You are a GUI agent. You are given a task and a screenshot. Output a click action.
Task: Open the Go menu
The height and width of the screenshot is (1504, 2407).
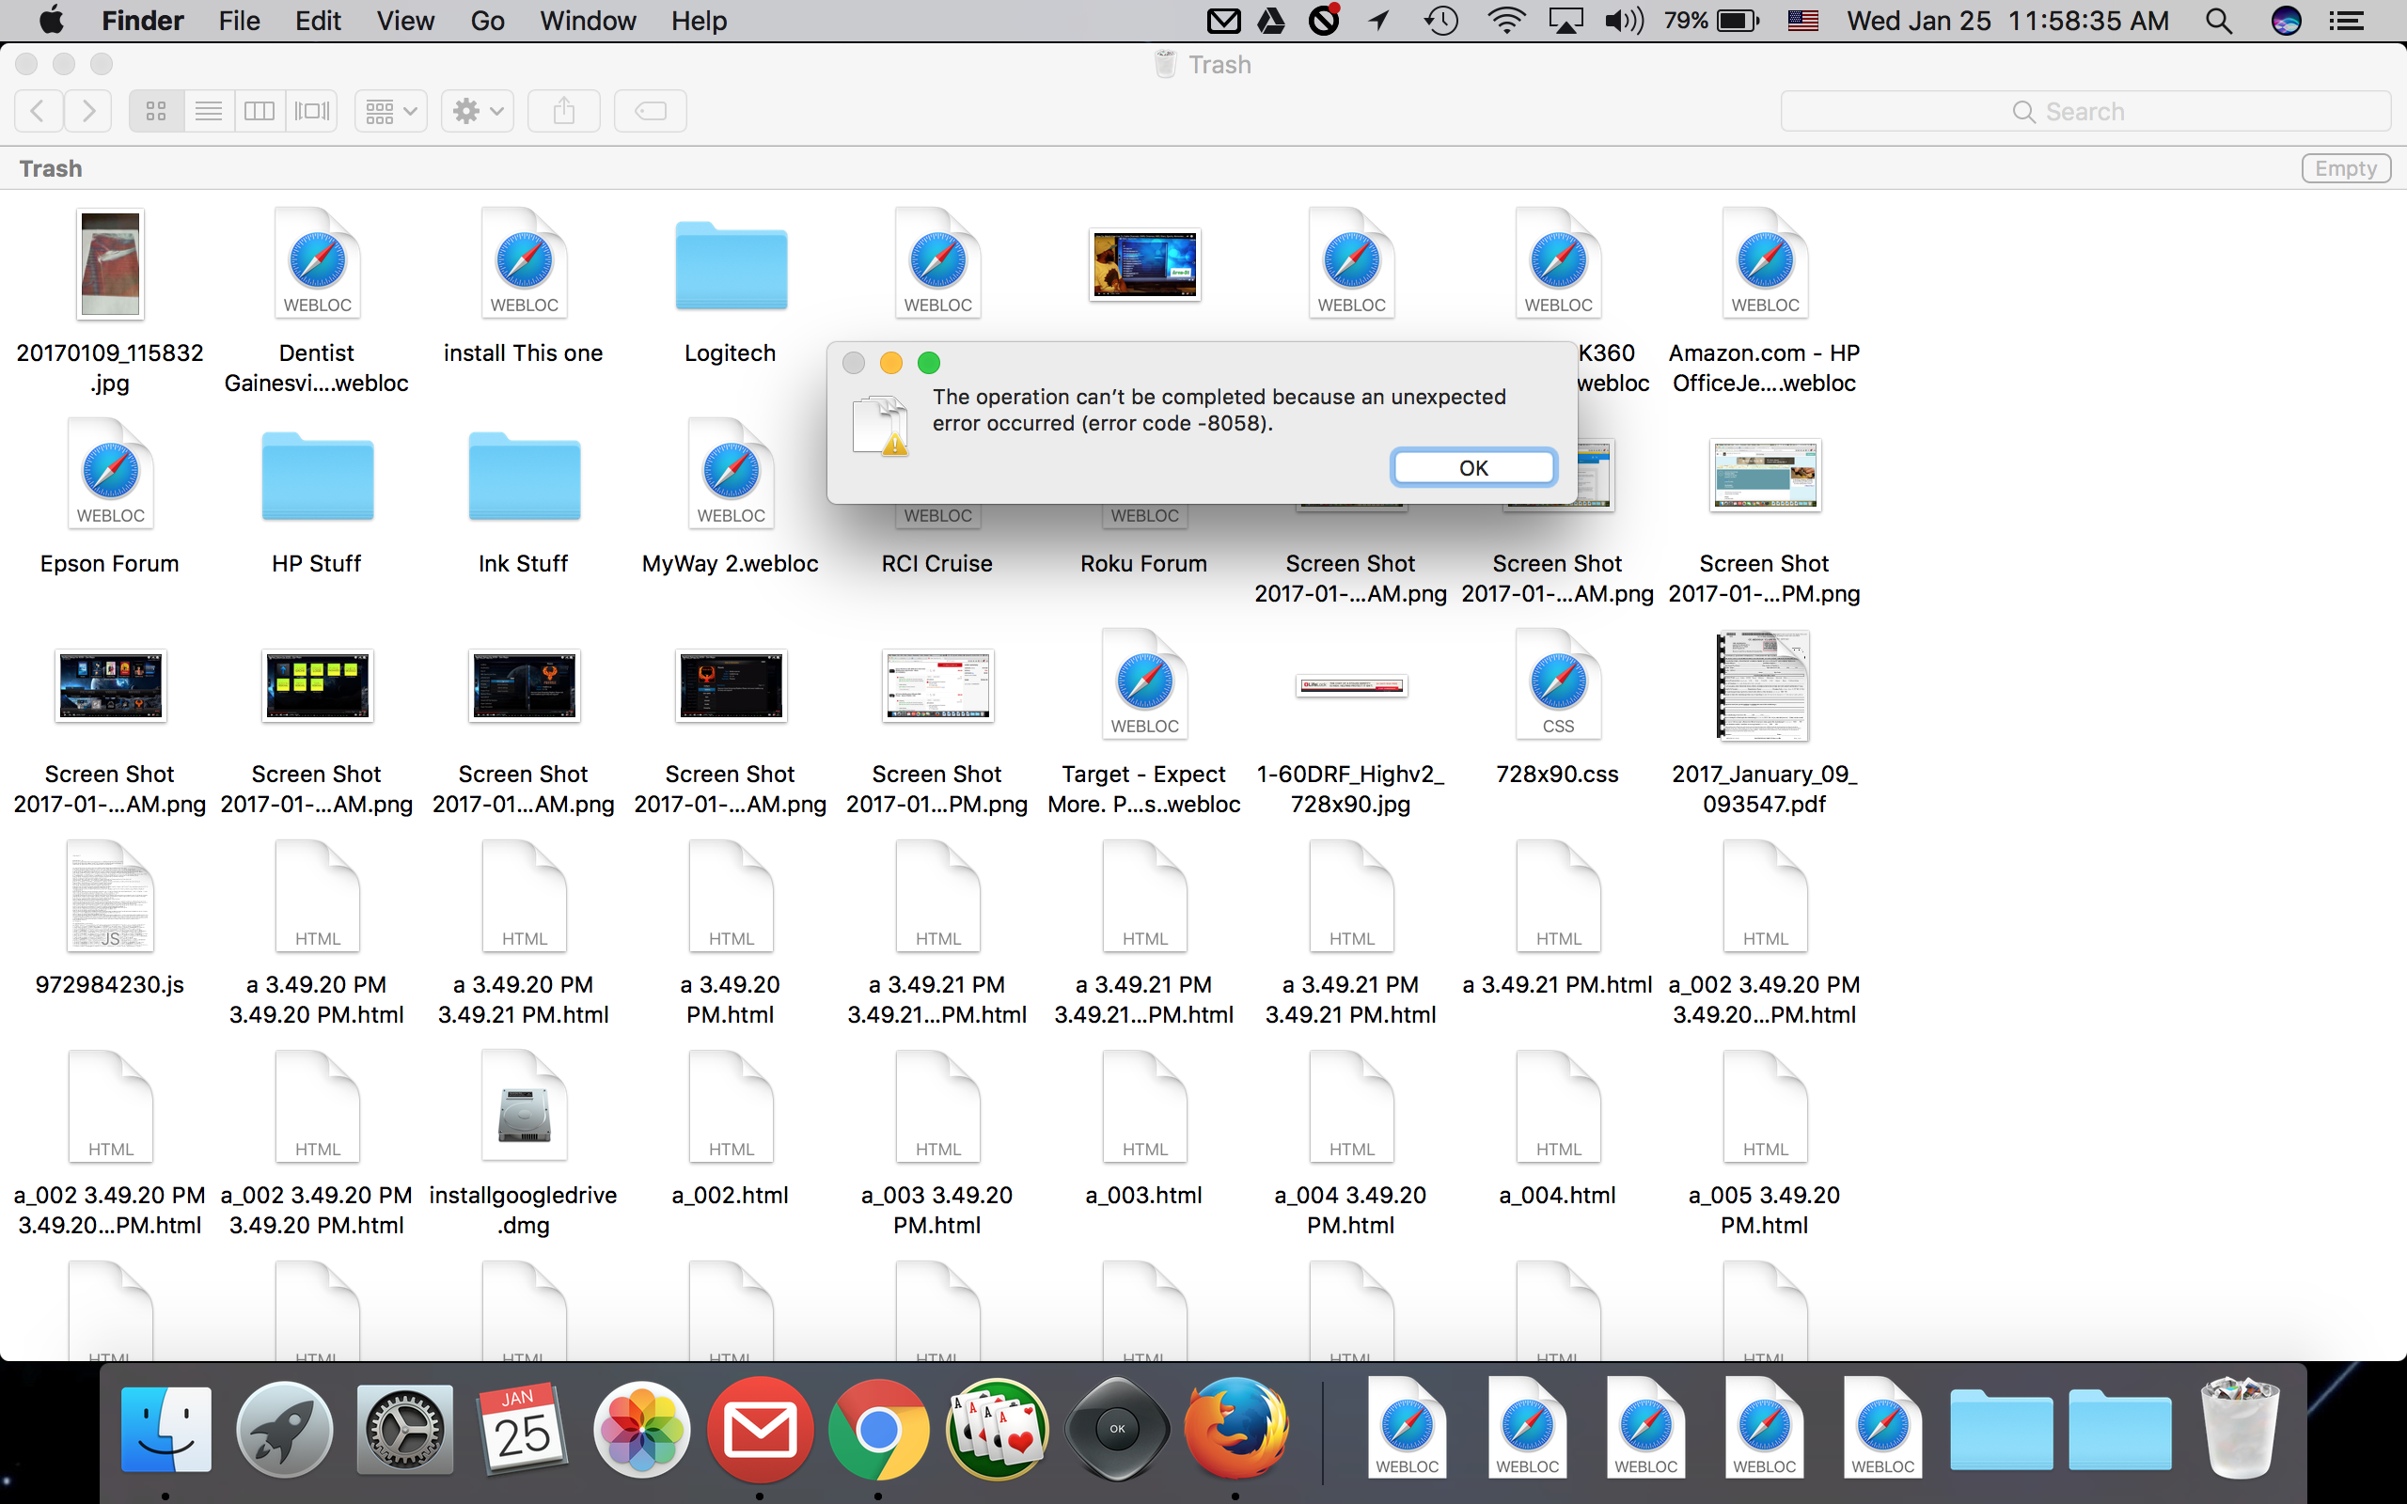[x=486, y=21]
